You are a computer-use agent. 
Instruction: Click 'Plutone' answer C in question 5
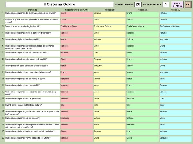142,41
